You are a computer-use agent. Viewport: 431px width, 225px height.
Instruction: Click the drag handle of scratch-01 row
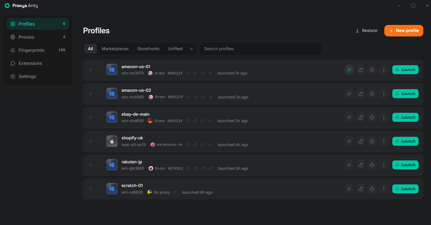(90, 189)
